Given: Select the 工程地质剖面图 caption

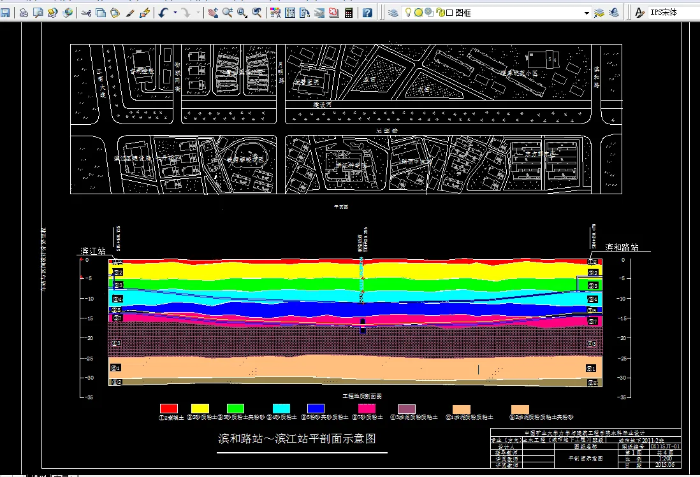Looking at the screenshot, I should [x=362, y=396].
